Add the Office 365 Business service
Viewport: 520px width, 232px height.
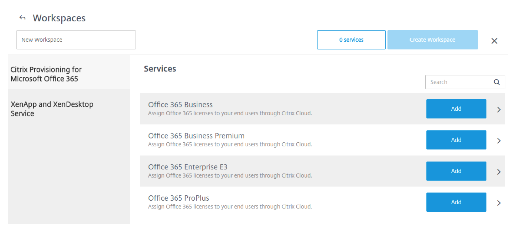click(x=456, y=109)
